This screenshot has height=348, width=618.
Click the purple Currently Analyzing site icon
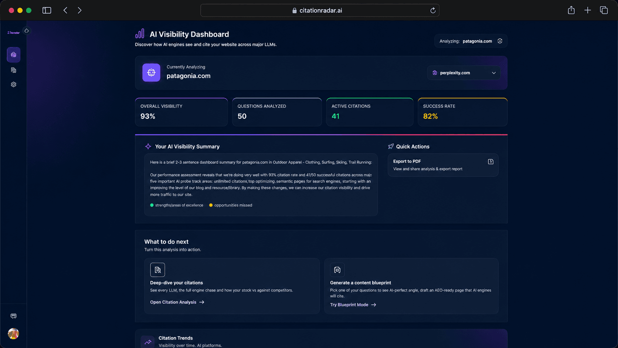[151, 72]
